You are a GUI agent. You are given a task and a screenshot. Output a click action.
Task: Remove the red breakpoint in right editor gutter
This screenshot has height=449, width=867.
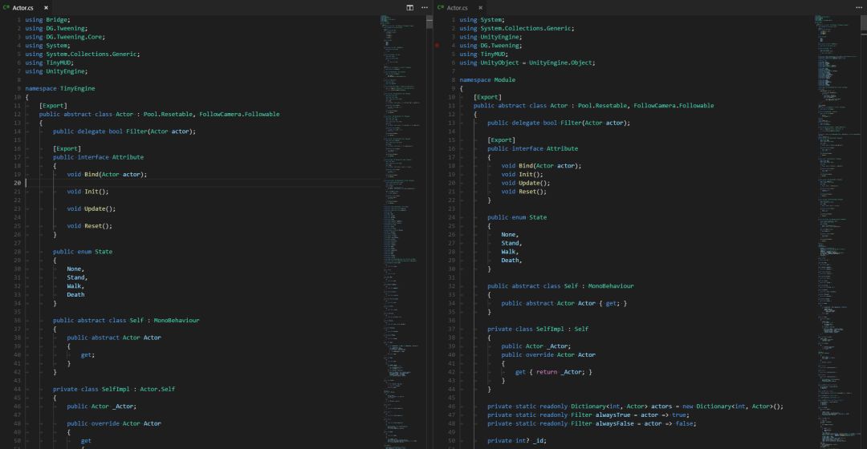click(x=437, y=45)
